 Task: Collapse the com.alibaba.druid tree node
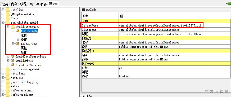click(3, 23)
